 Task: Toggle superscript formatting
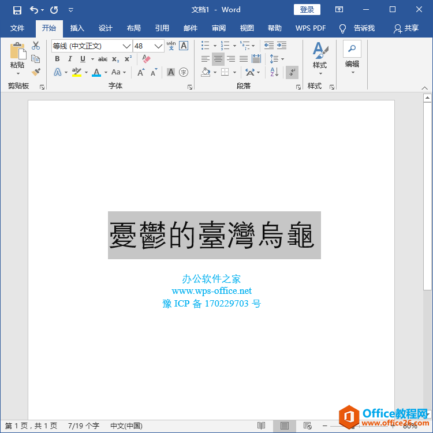coord(128,59)
